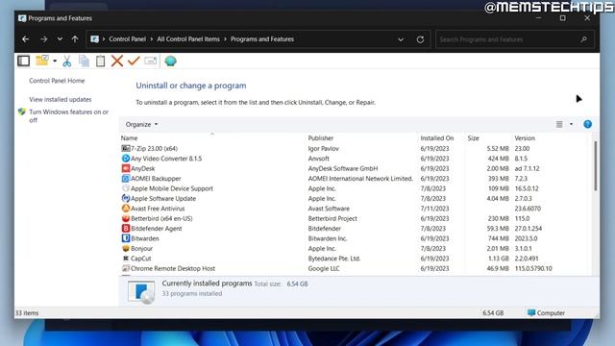This screenshot has width=615, height=346.
Task: Select the CapCut program entry
Action: (141, 259)
